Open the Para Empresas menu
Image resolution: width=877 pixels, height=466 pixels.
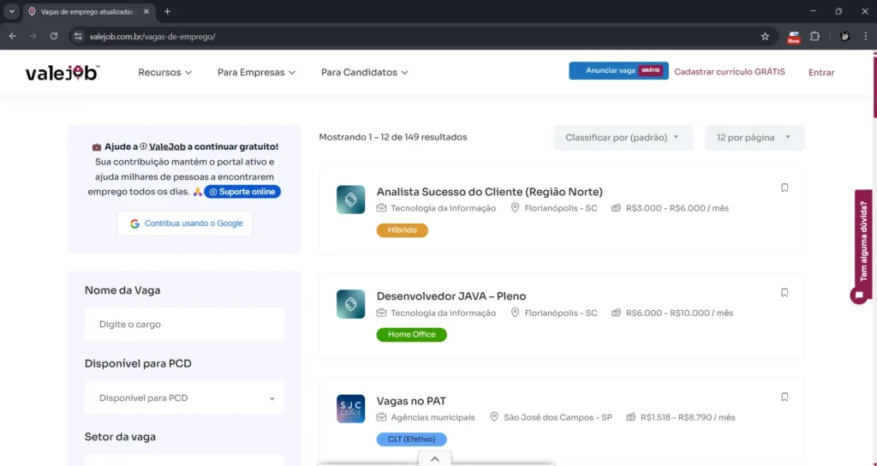pos(256,73)
